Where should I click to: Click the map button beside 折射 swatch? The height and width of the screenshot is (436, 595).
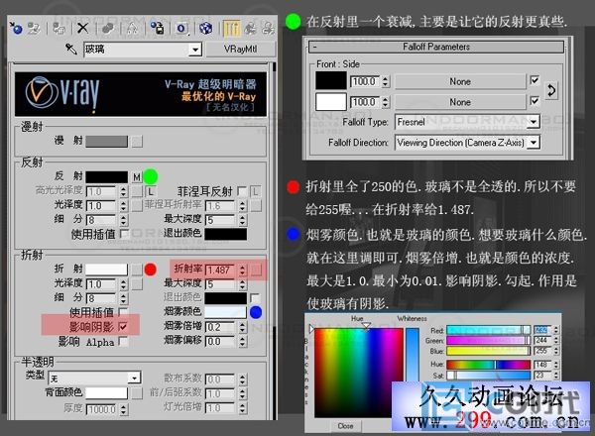click(137, 270)
